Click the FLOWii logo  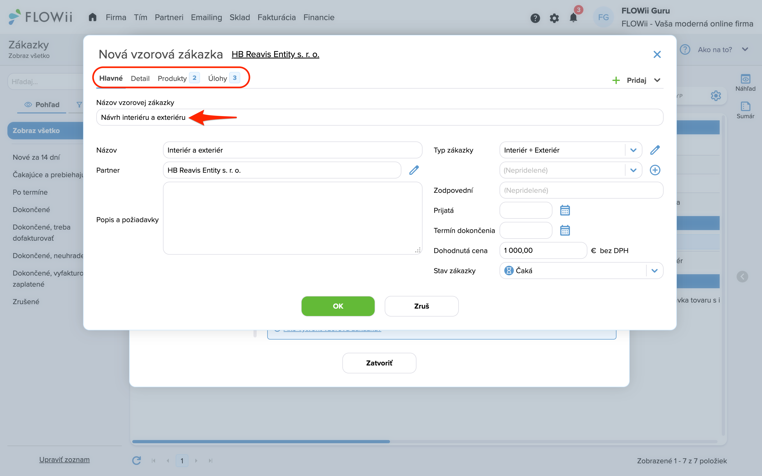coord(41,17)
